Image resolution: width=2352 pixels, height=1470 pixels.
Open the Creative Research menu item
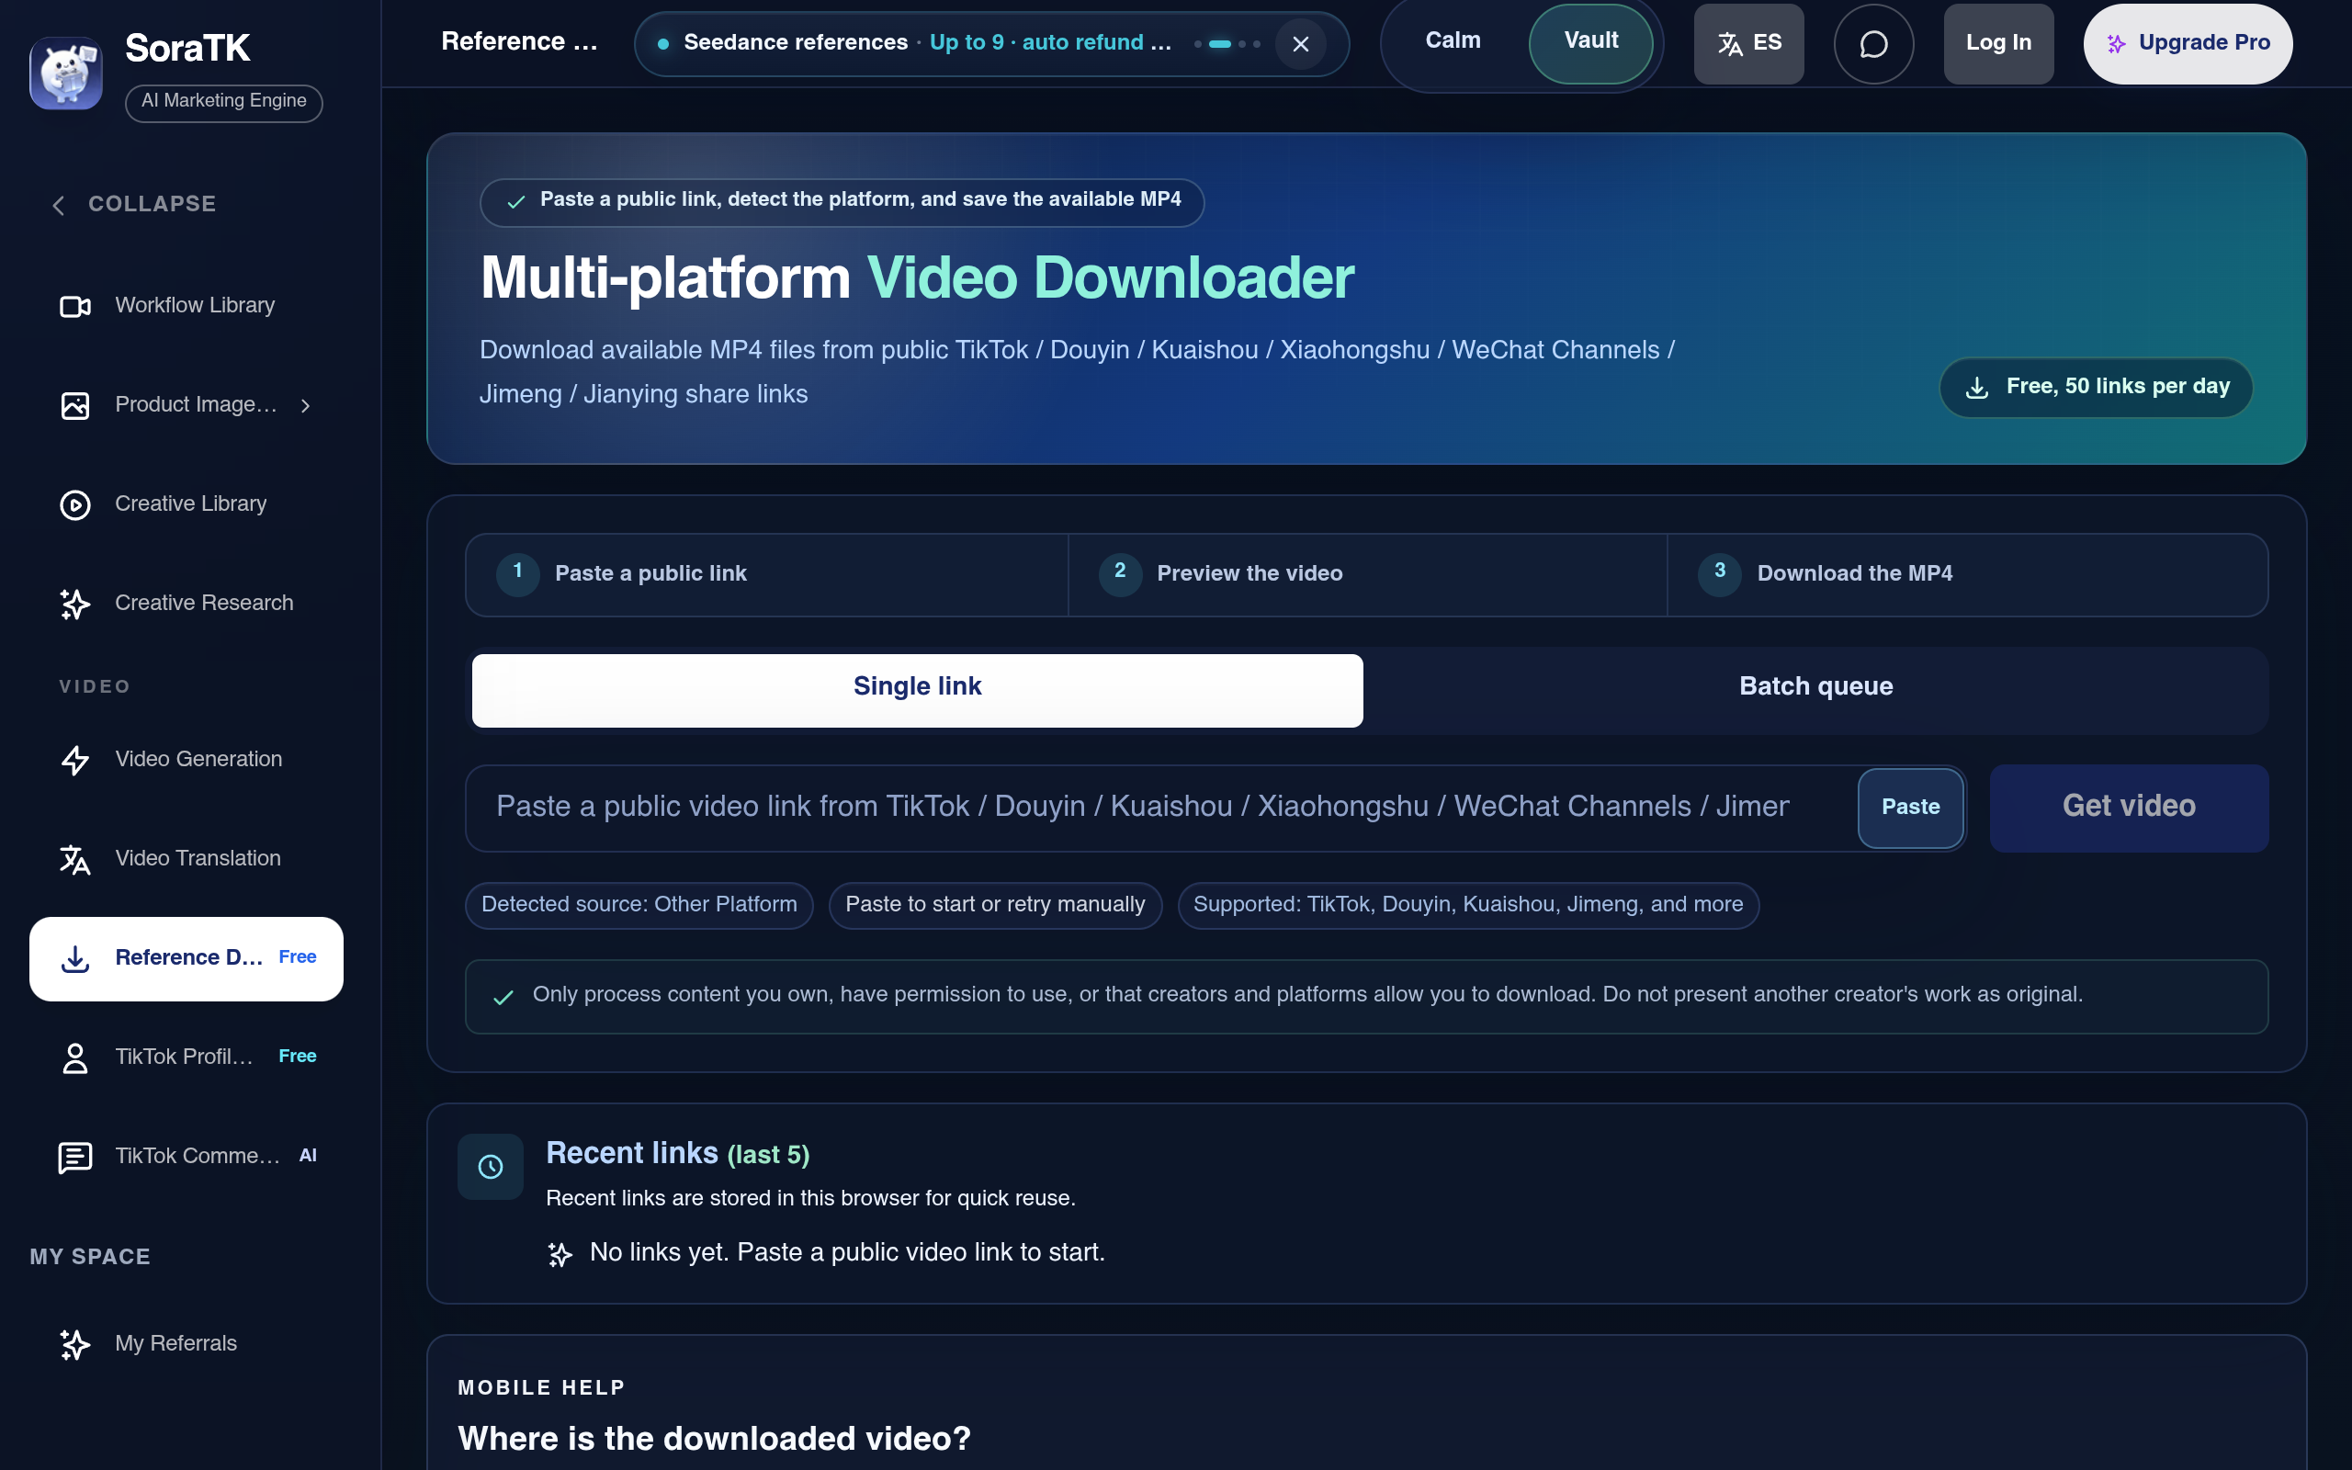186,604
